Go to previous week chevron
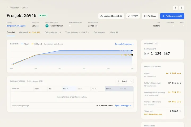This screenshot has width=191, height=127. click(118, 81)
